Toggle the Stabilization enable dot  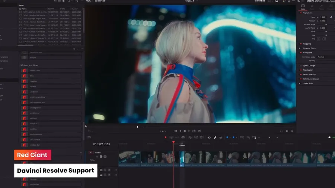(301, 70)
